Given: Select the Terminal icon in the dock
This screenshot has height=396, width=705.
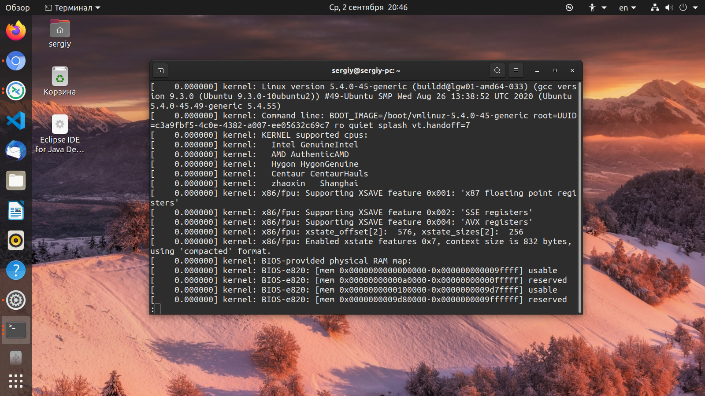Looking at the screenshot, I should (16, 330).
